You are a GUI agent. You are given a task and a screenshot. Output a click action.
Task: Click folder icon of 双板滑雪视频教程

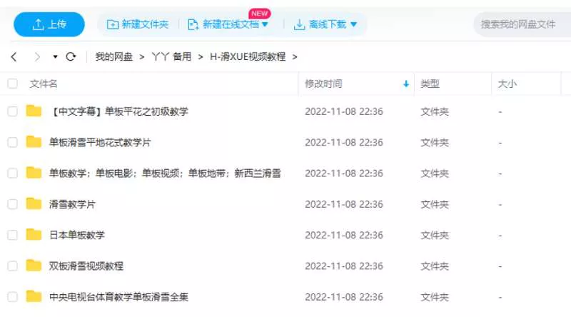34,266
